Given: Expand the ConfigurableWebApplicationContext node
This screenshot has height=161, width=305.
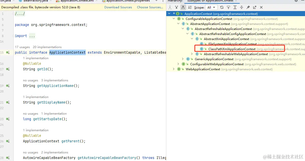Looking at the screenshot, I should click(178, 64).
